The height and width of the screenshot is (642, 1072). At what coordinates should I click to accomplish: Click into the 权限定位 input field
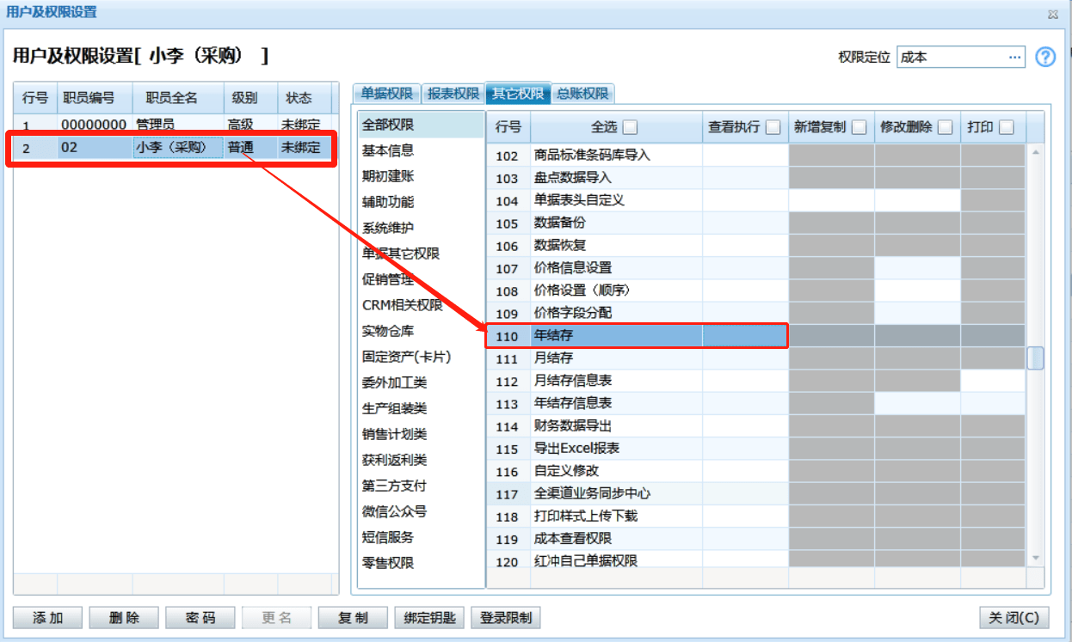click(951, 58)
